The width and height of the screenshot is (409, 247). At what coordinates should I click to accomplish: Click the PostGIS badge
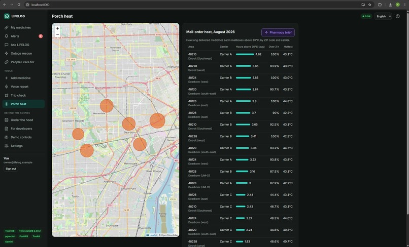(x=24, y=236)
